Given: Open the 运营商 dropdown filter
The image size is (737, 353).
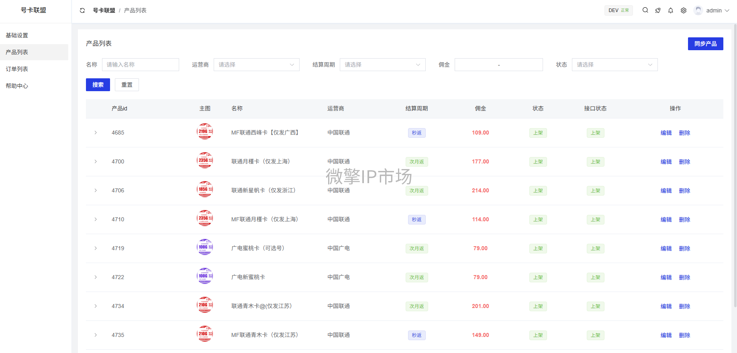Looking at the screenshot, I should pyautogui.click(x=256, y=65).
